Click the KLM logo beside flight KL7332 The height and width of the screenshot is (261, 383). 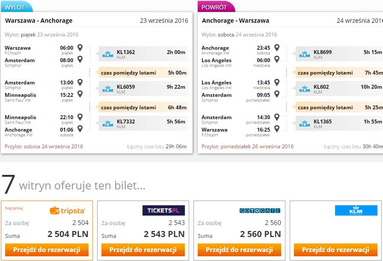[x=108, y=123]
